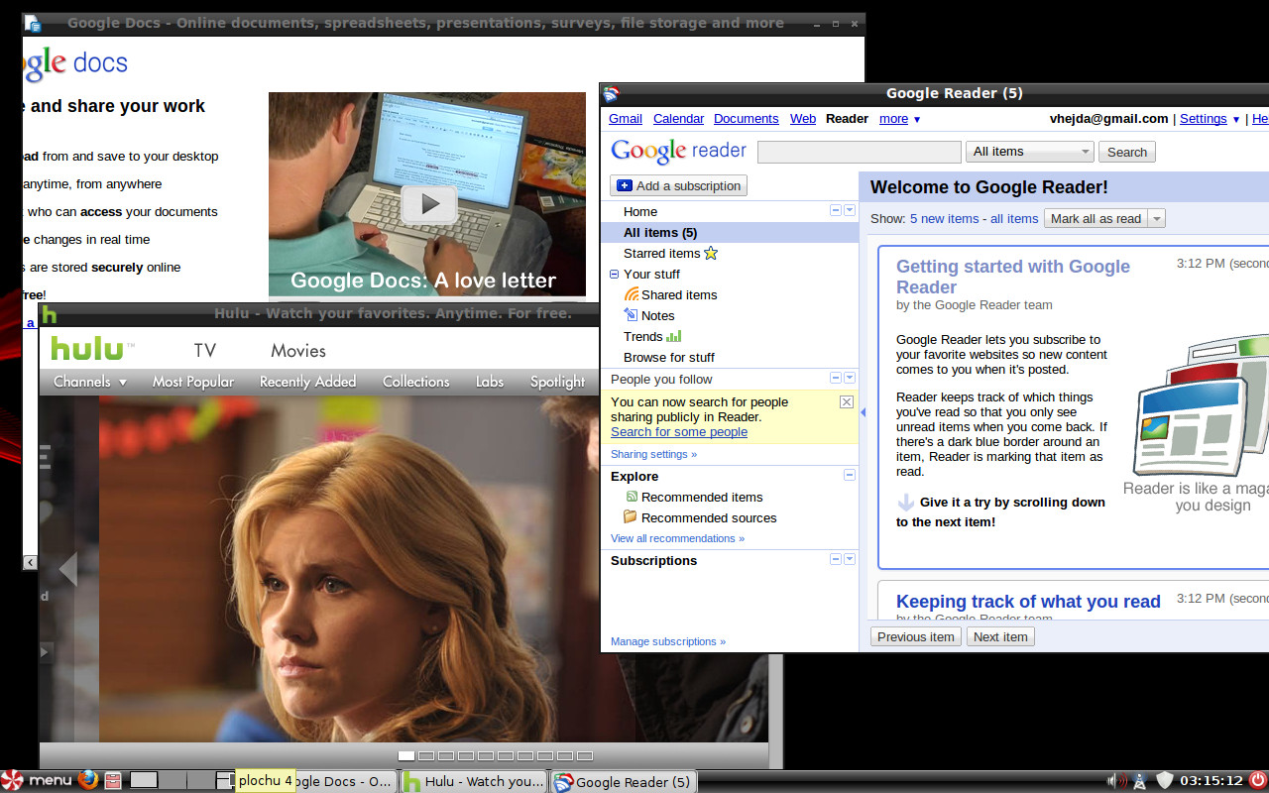This screenshot has height=793, width=1269.
Task: Go to previous Hulu slide arrow
Action: [67, 570]
